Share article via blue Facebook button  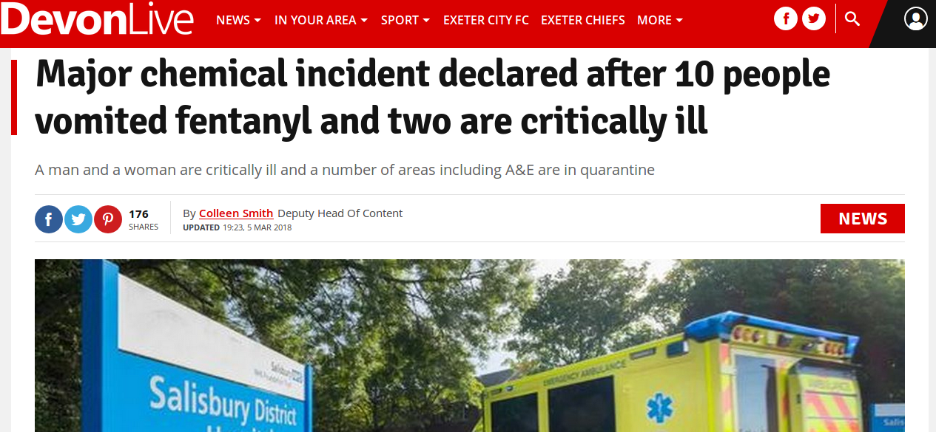coord(49,219)
